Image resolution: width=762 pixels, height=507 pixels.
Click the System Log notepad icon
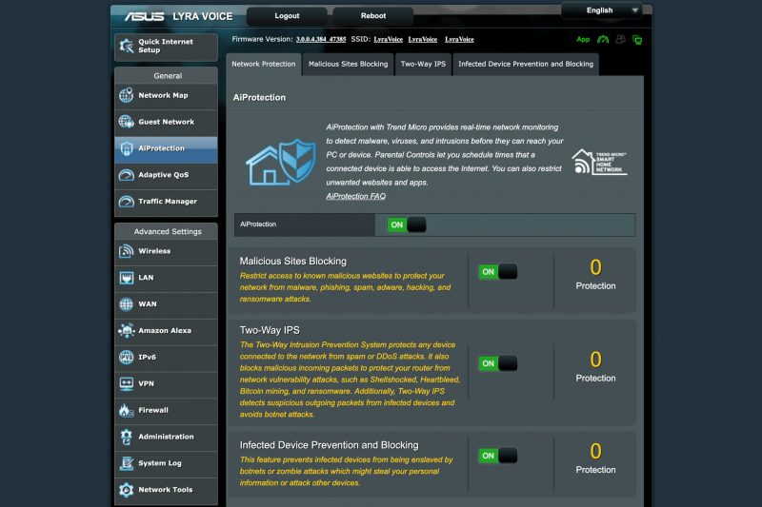(x=127, y=463)
